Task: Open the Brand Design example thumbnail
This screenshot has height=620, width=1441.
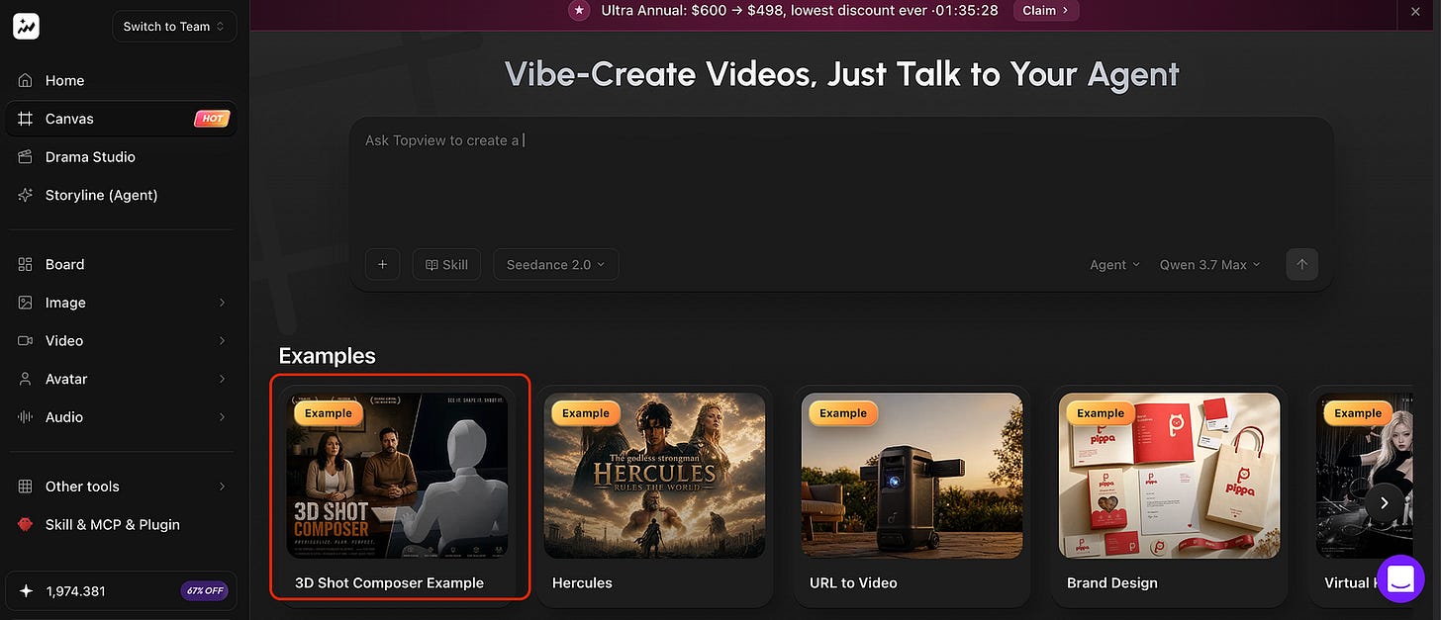Action: pyautogui.click(x=1169, y=476)
